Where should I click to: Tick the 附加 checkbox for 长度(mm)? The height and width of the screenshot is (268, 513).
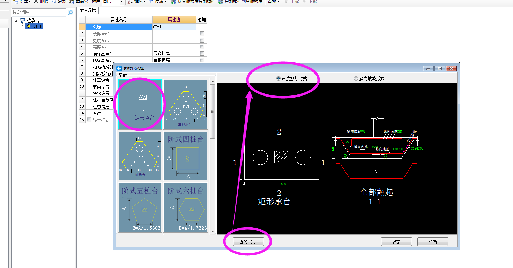point(202,34)
